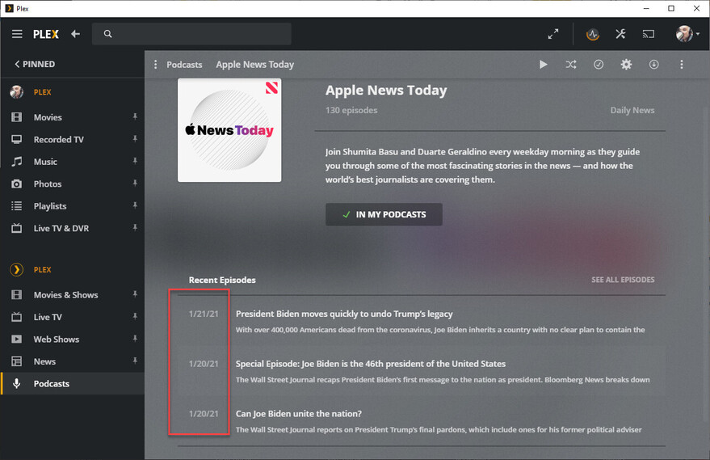710x460 pixels.
Task: Click the Plex chevron server icon
Action: [x=17, y=270]
